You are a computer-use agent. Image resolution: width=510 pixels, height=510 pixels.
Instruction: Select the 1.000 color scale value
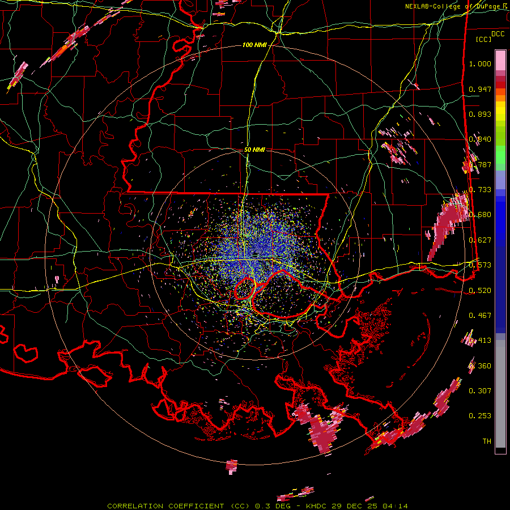tap(480, 63)
